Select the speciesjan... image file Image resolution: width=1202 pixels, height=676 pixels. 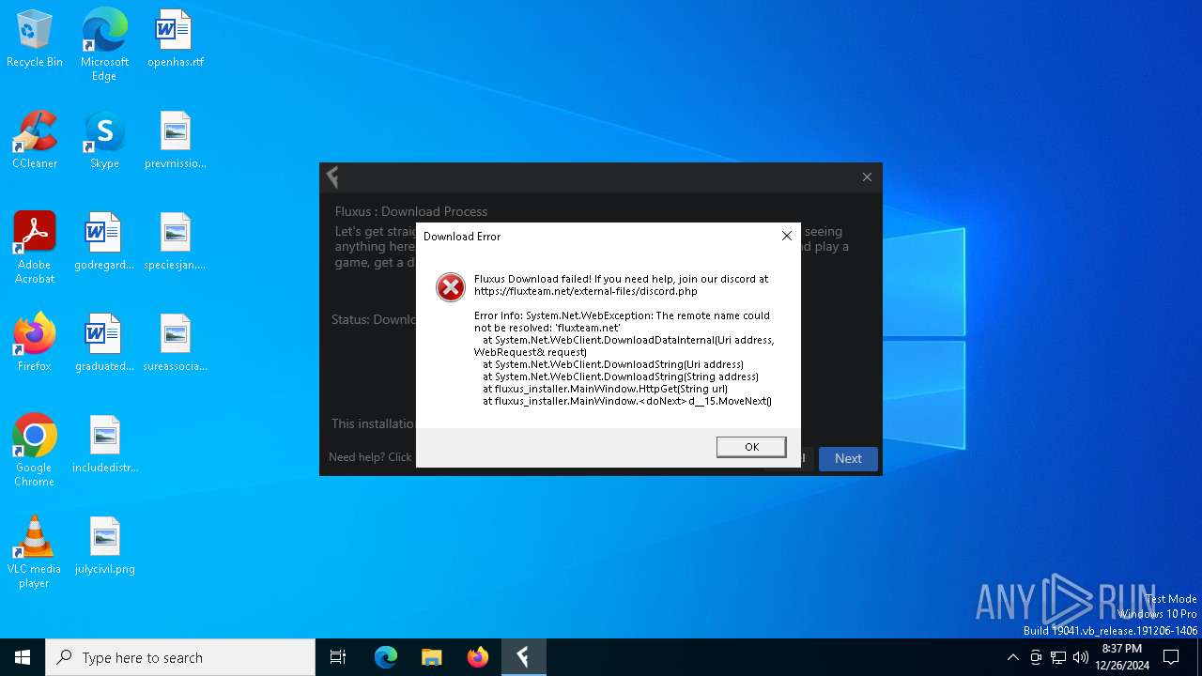tap(175, 242)
